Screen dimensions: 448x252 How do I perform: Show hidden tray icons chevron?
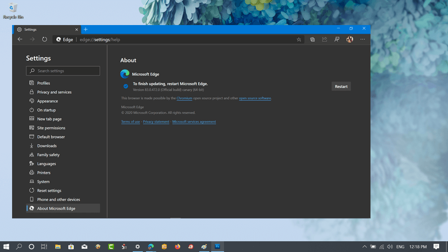point(365,247)
